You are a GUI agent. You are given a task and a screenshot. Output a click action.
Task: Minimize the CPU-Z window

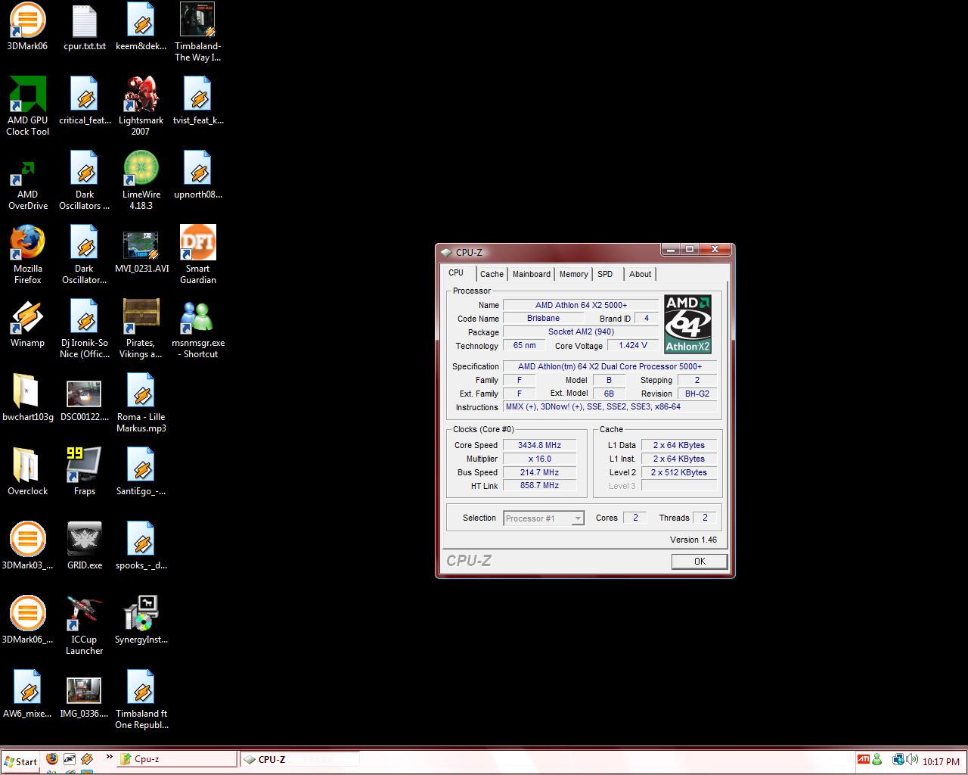670,249
